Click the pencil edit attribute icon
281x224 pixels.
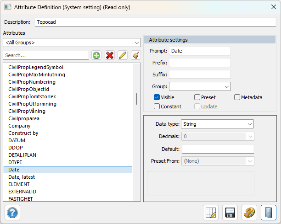122,55
